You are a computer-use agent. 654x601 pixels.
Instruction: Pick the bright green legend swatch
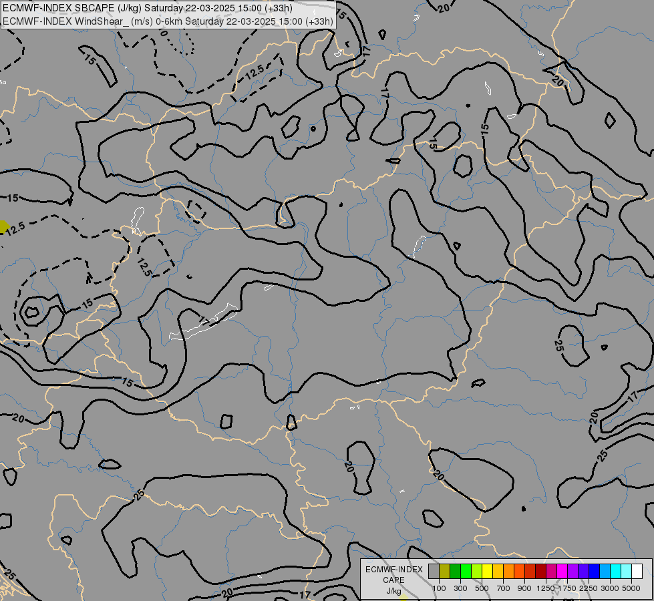click(466, 571)
